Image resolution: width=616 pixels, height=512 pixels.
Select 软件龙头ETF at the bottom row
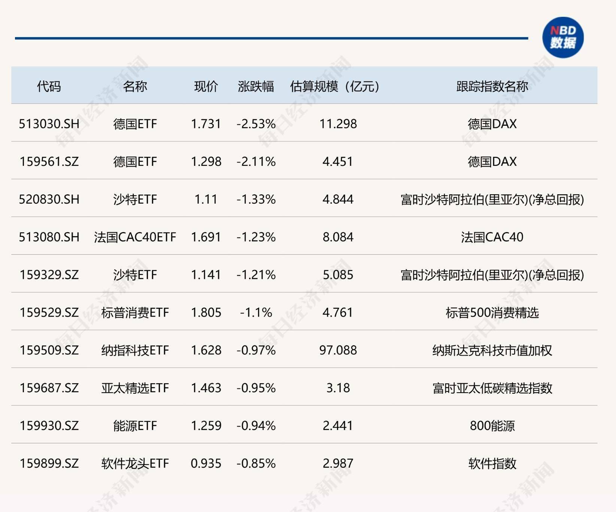136,463
